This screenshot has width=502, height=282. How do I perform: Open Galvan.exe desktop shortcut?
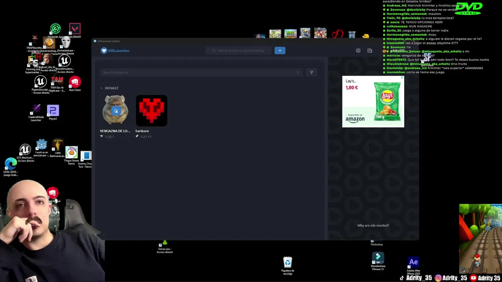165,247
